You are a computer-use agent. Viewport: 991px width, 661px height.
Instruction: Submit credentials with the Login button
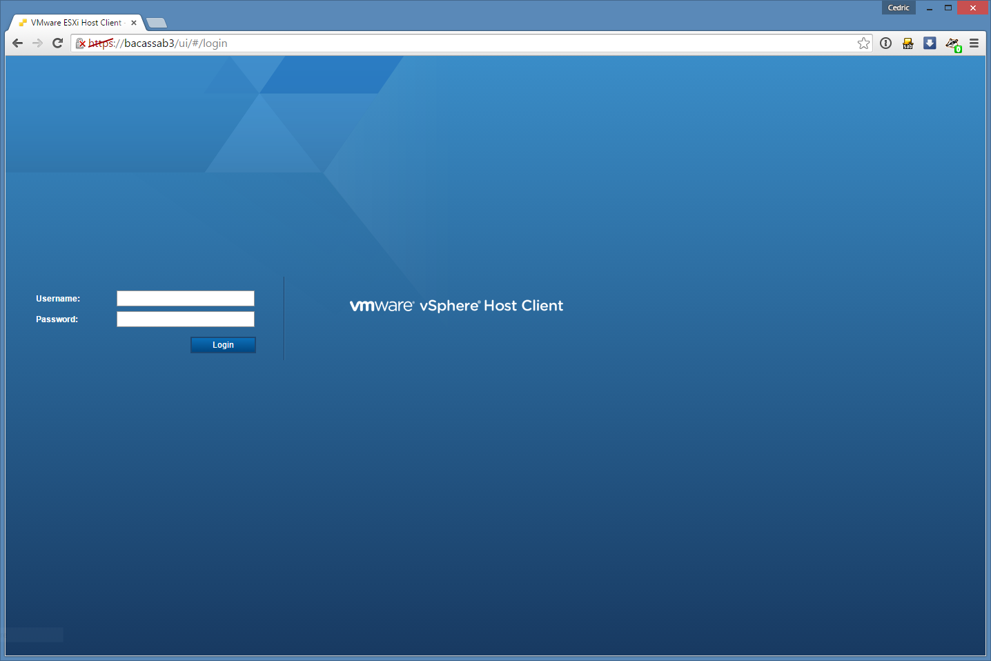click(x=223, y=345)
